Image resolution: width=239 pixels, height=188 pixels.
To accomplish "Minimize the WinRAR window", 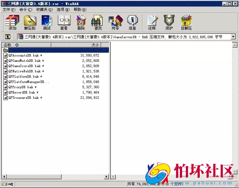I will 224,4.
